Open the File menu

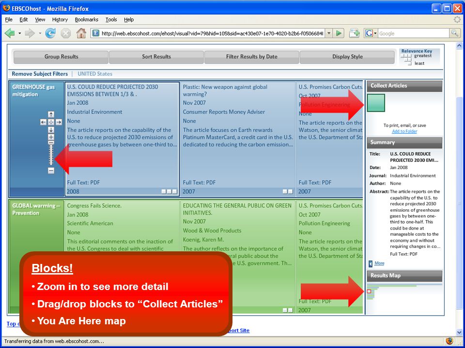[x=9, y=19]
